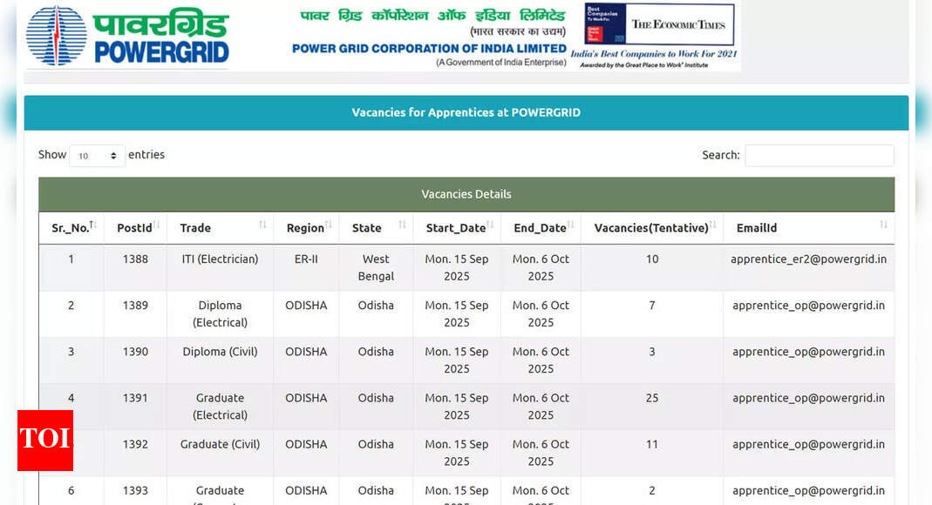The width and height of the screenshot is (932, 505).
Task: Open the apprentice_er2@powergrid.in email link
Action: click(808, 259)
